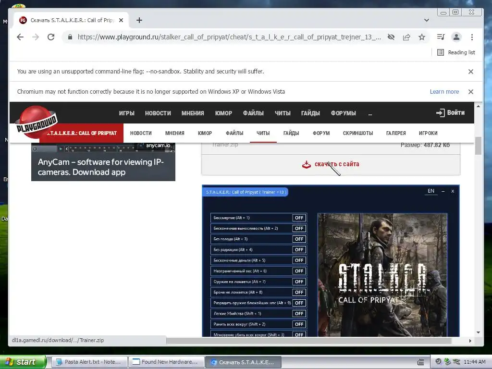Open ЧИТЫ in the top dark menu

[283, 113]
